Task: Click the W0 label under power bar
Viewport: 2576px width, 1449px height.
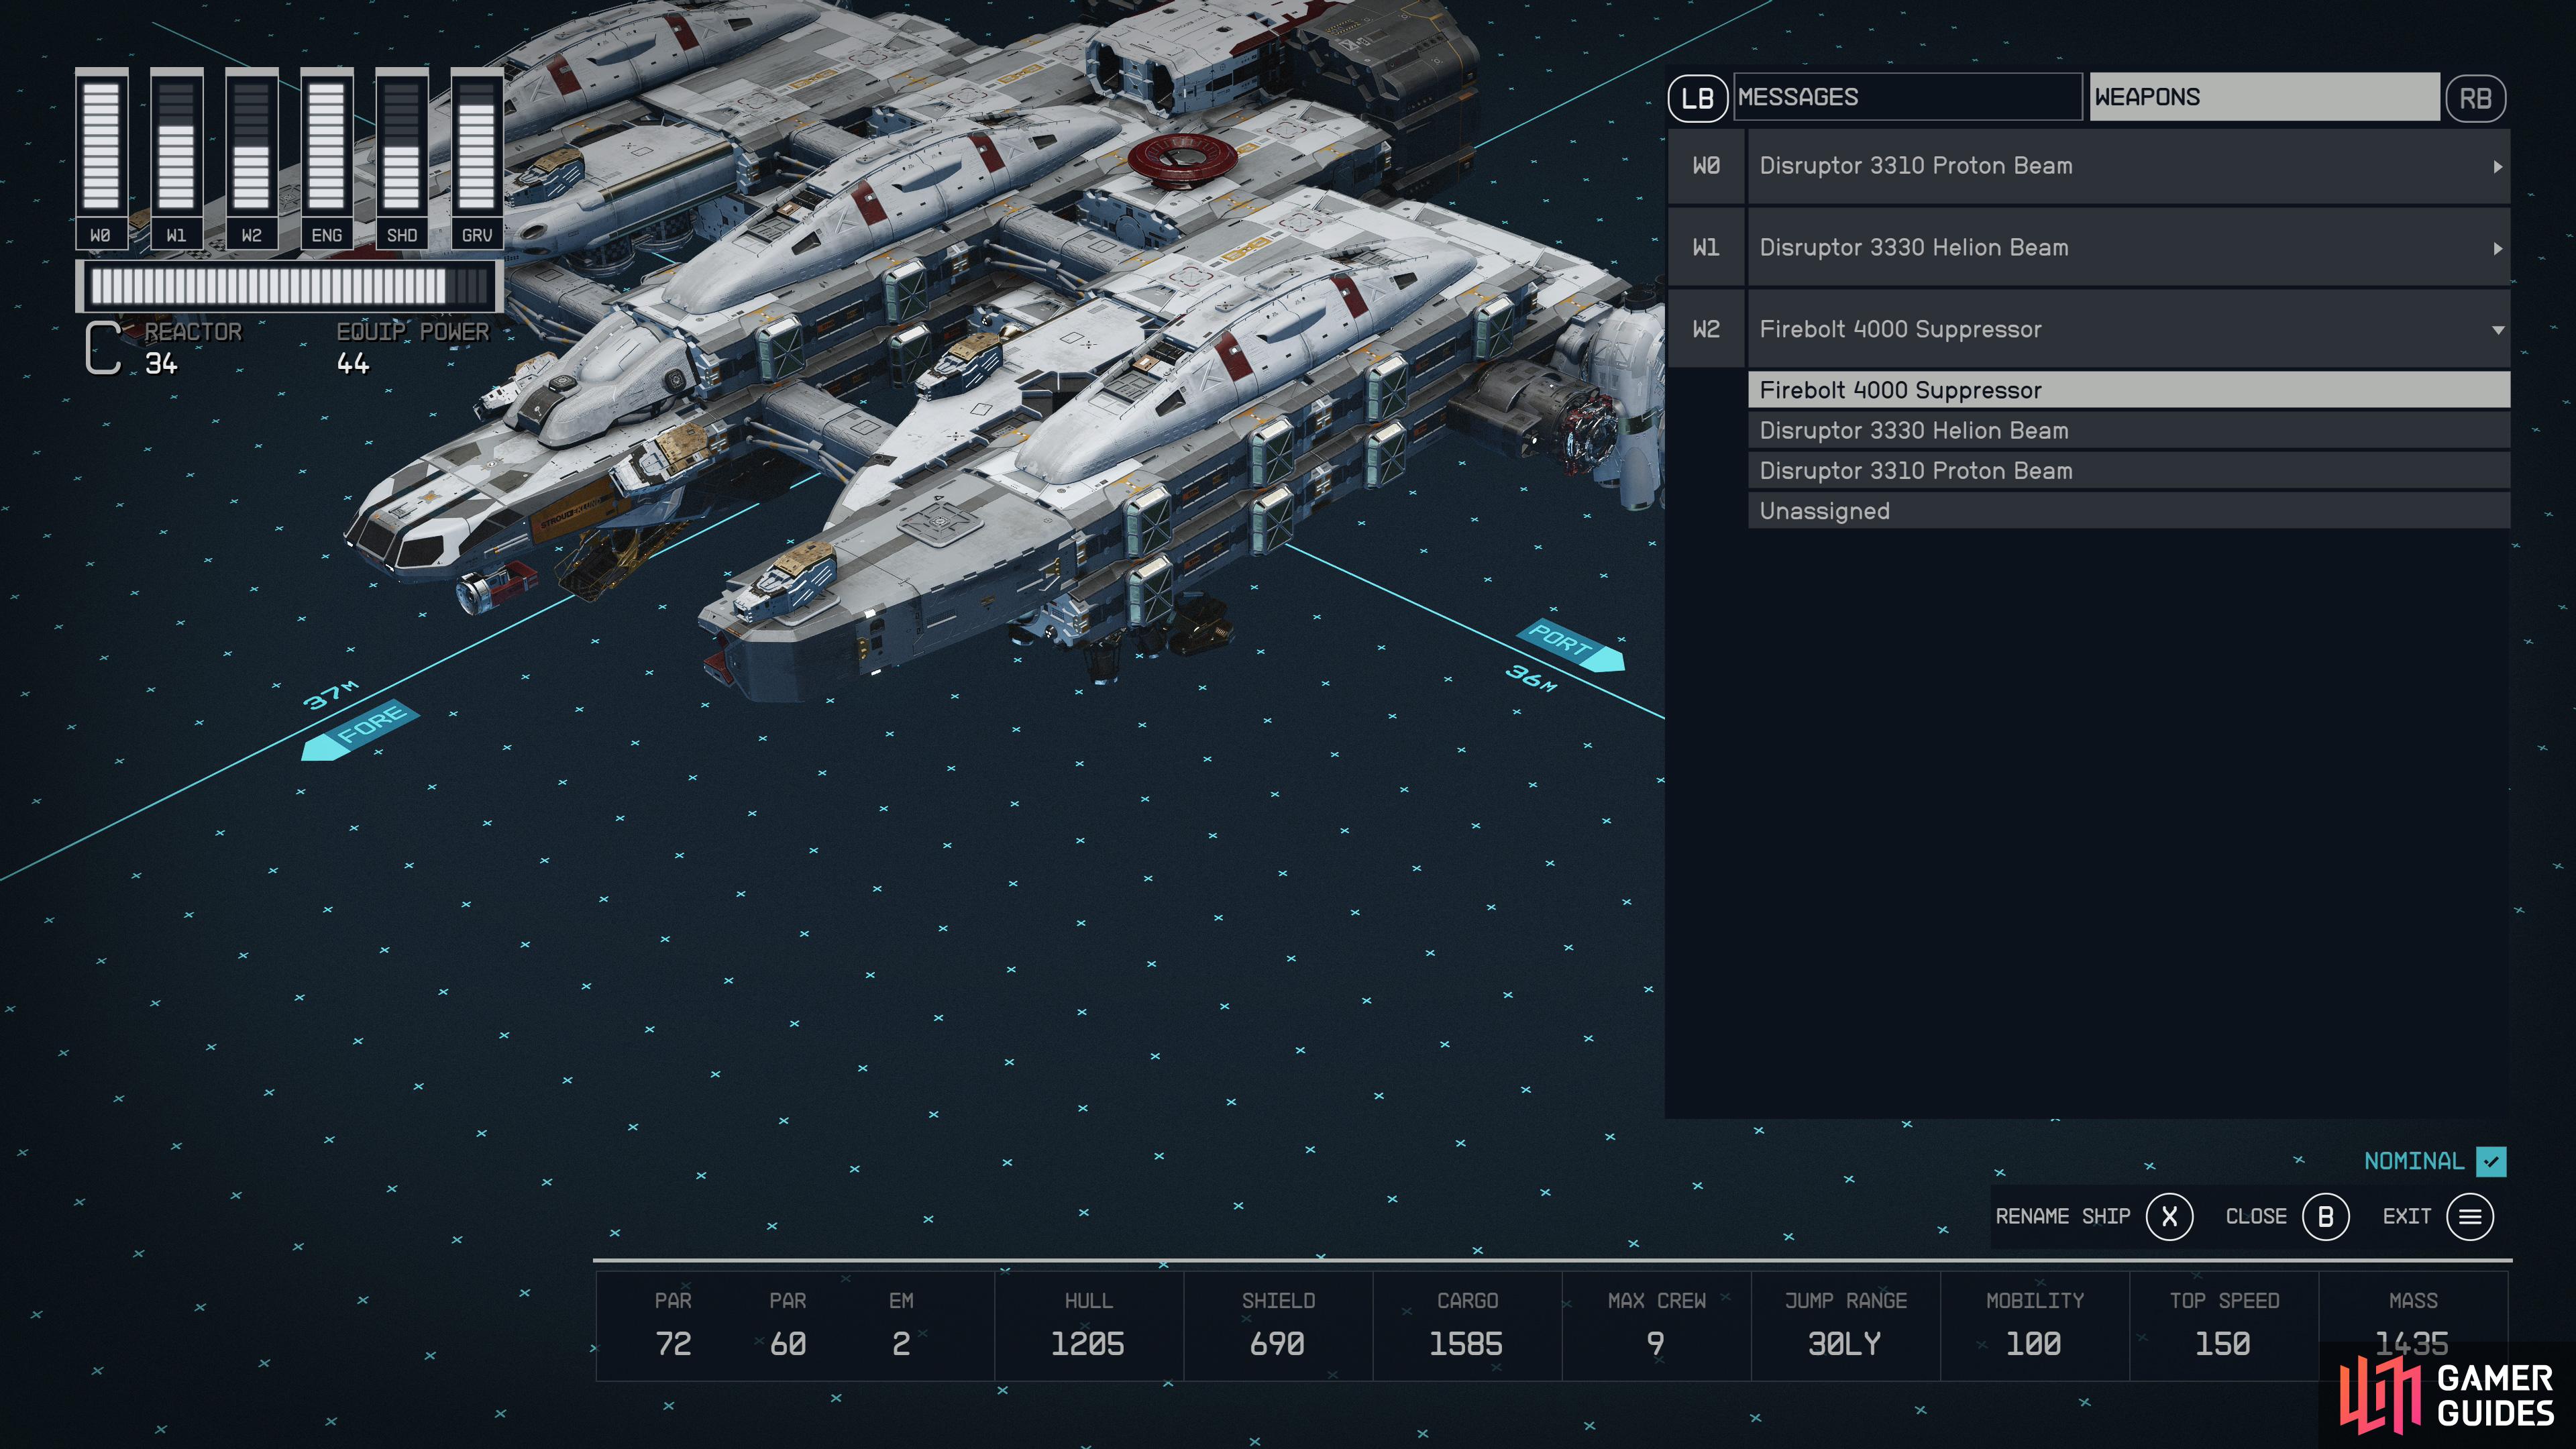Action: click(x=101, y=235)
